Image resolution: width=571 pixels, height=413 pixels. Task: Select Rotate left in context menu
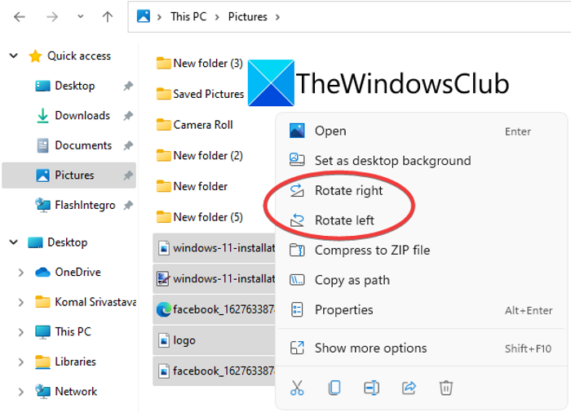click(x=422, y=220)
